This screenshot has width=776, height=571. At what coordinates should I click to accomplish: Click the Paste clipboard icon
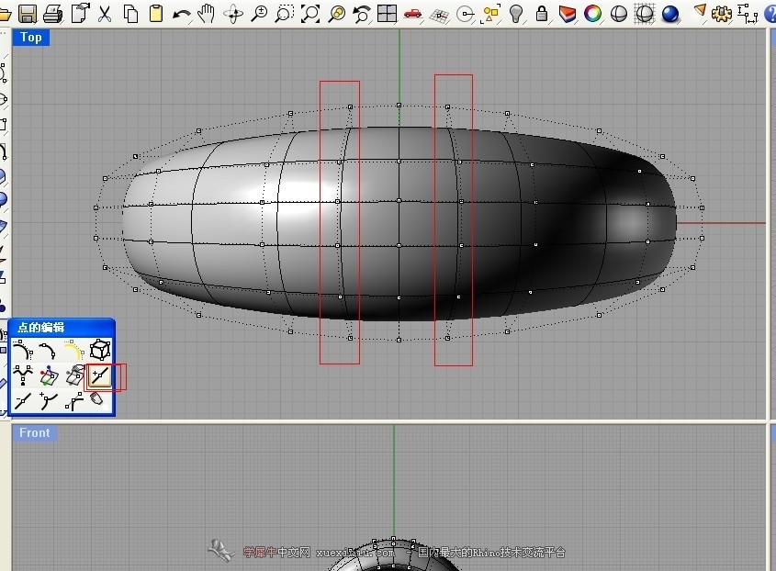(156, 14)
